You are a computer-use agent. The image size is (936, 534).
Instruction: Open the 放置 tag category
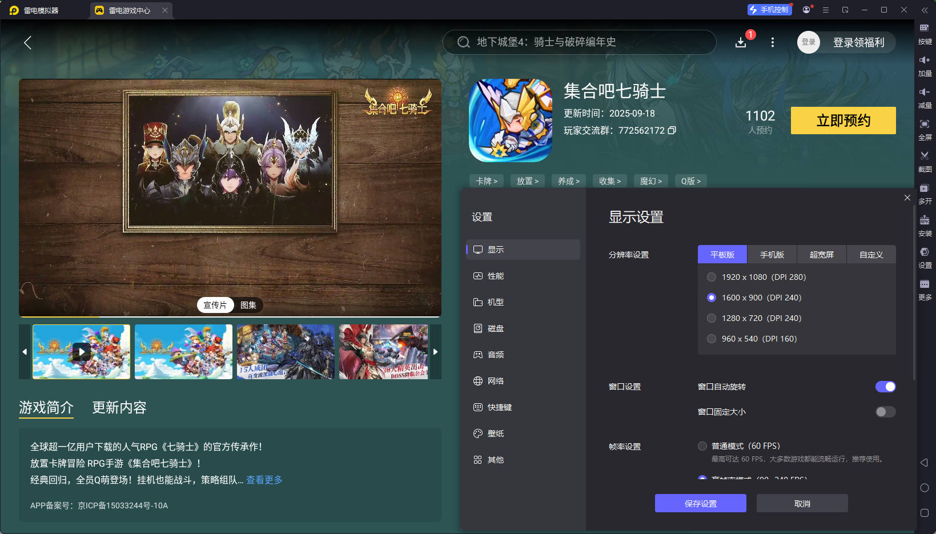(528, 181)
